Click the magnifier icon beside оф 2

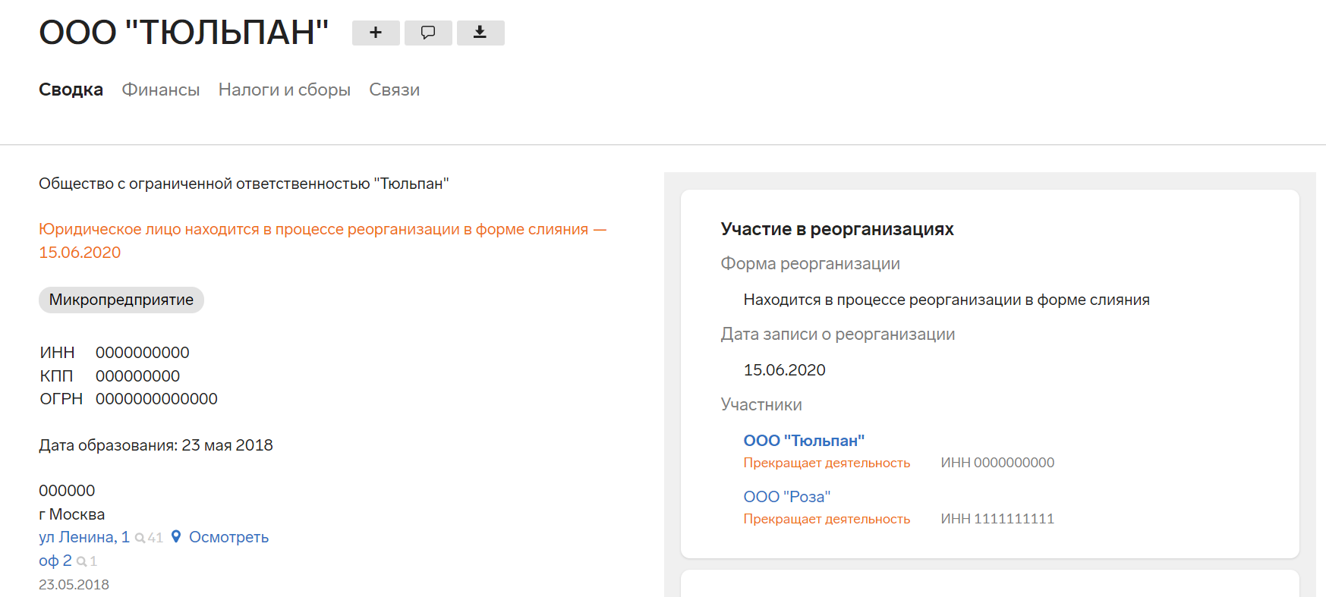coord(82,561)
